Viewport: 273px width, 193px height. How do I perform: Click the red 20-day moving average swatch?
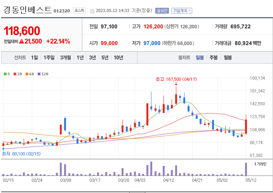[15, 74]
